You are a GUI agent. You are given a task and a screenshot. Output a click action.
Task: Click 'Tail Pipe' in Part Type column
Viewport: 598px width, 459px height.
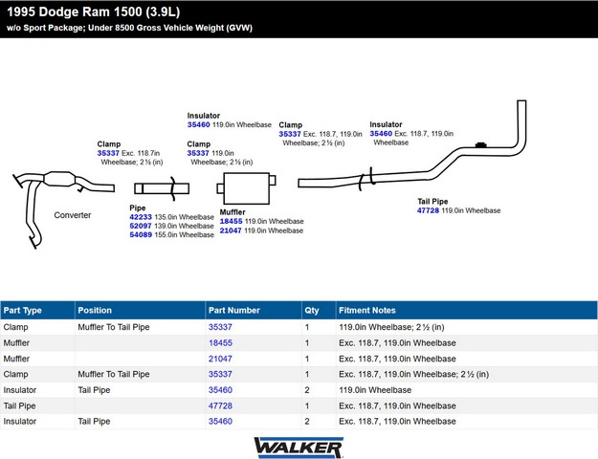(19, 405)
